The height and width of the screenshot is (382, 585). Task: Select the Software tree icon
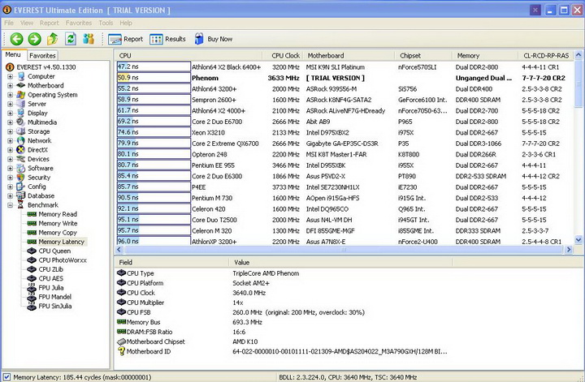click(21, 168)
